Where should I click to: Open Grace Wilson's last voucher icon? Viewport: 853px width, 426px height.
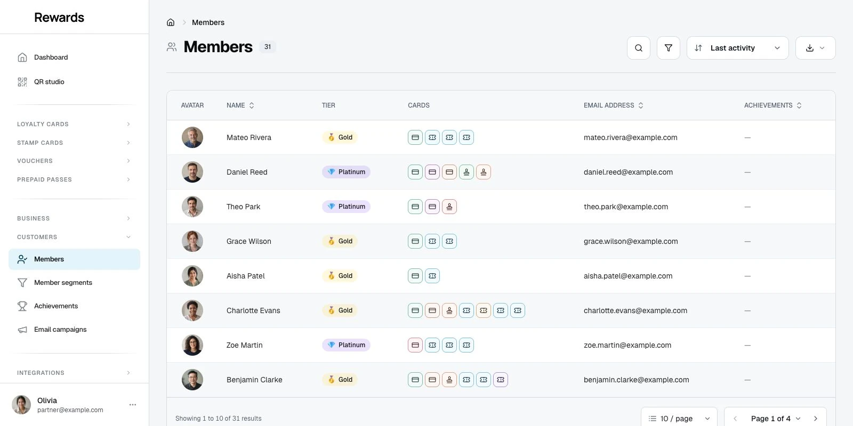coord(449,241)
